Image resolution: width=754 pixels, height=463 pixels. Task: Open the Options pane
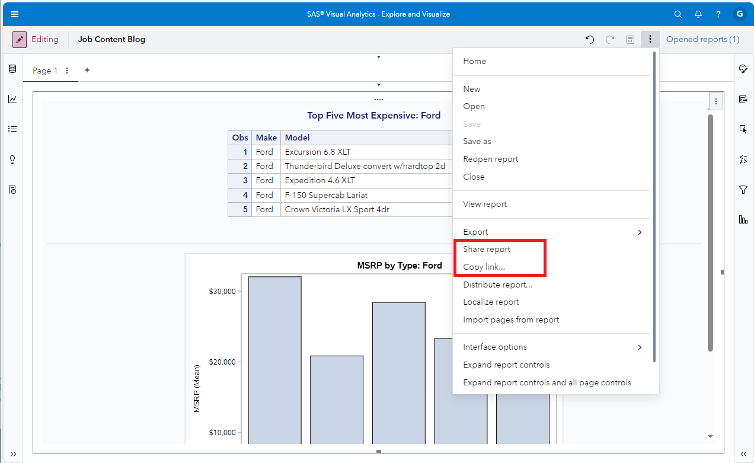pyautogui.click(x=743, y=68)
